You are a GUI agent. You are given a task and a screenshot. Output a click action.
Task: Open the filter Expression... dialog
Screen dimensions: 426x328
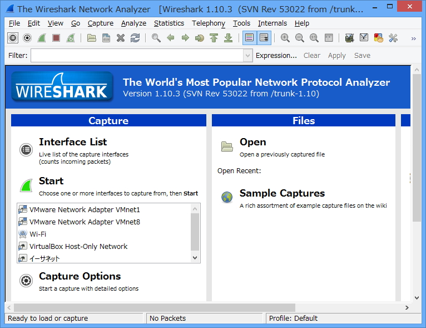(x=276, y=56)
